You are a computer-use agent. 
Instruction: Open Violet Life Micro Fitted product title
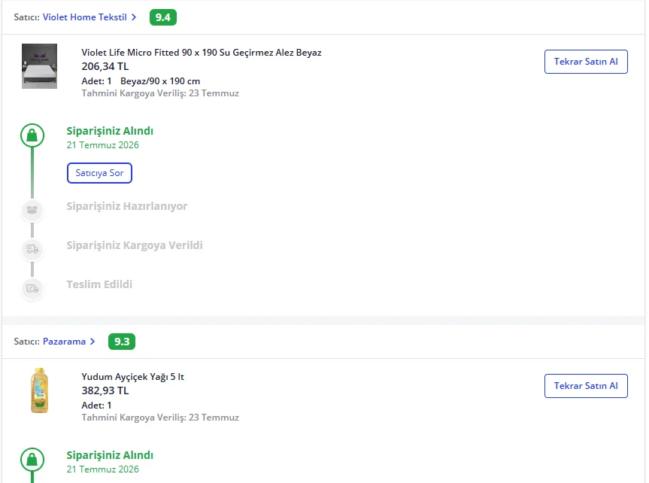point(202,53)
